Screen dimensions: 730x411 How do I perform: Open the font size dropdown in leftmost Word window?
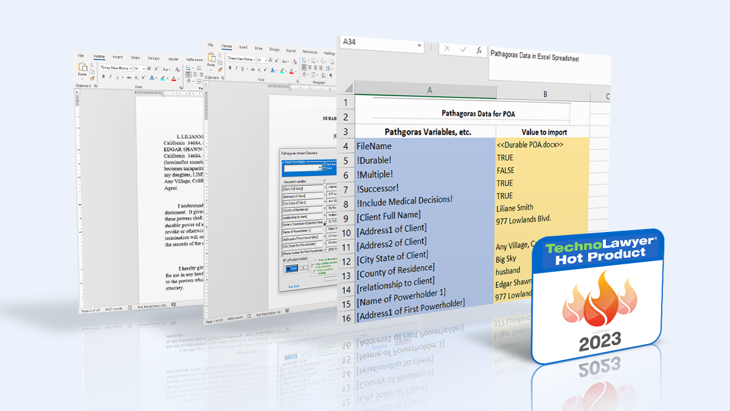[144, 68]
